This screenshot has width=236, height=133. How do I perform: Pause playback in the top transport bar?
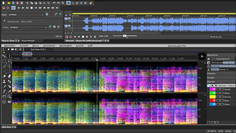[27, 8]
